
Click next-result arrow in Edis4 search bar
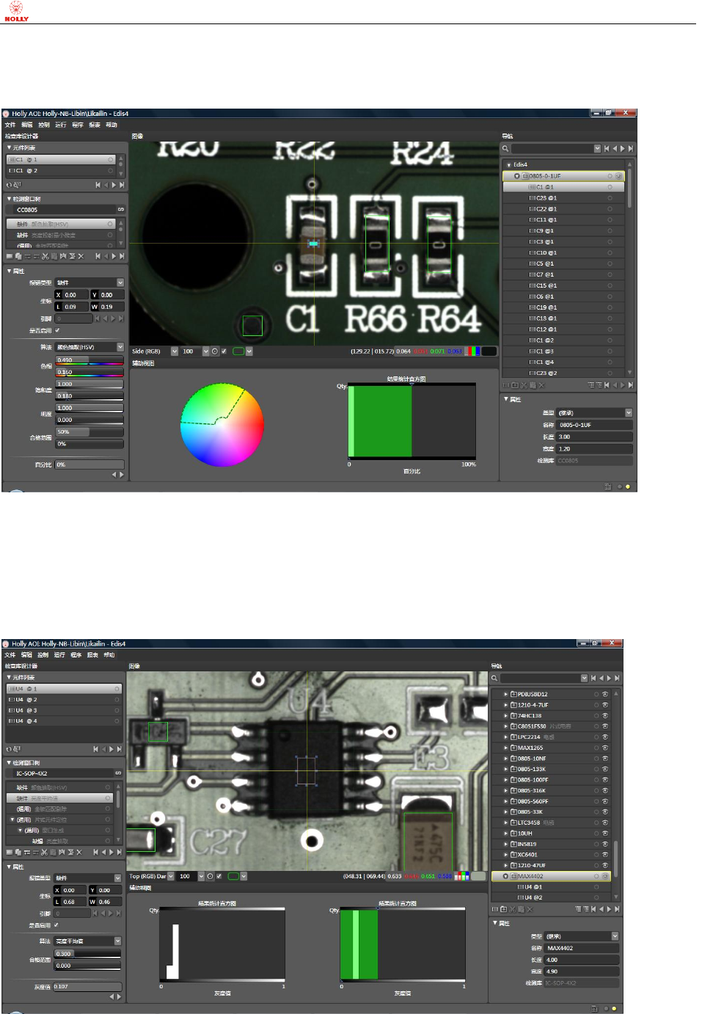623,148
